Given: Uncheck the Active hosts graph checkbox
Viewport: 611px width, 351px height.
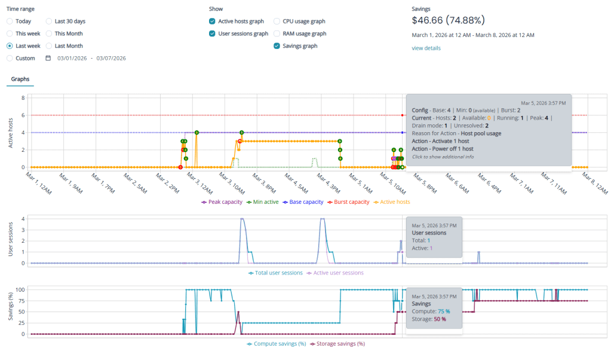Looking at the screenshot, I should [212, 22].
